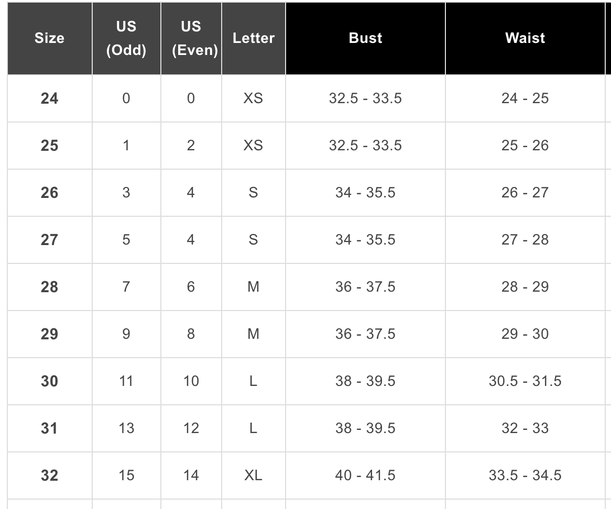Screen dimensions: 611x509
Task: Click size 26 in the Size column
Action: [x=49, y=193]
